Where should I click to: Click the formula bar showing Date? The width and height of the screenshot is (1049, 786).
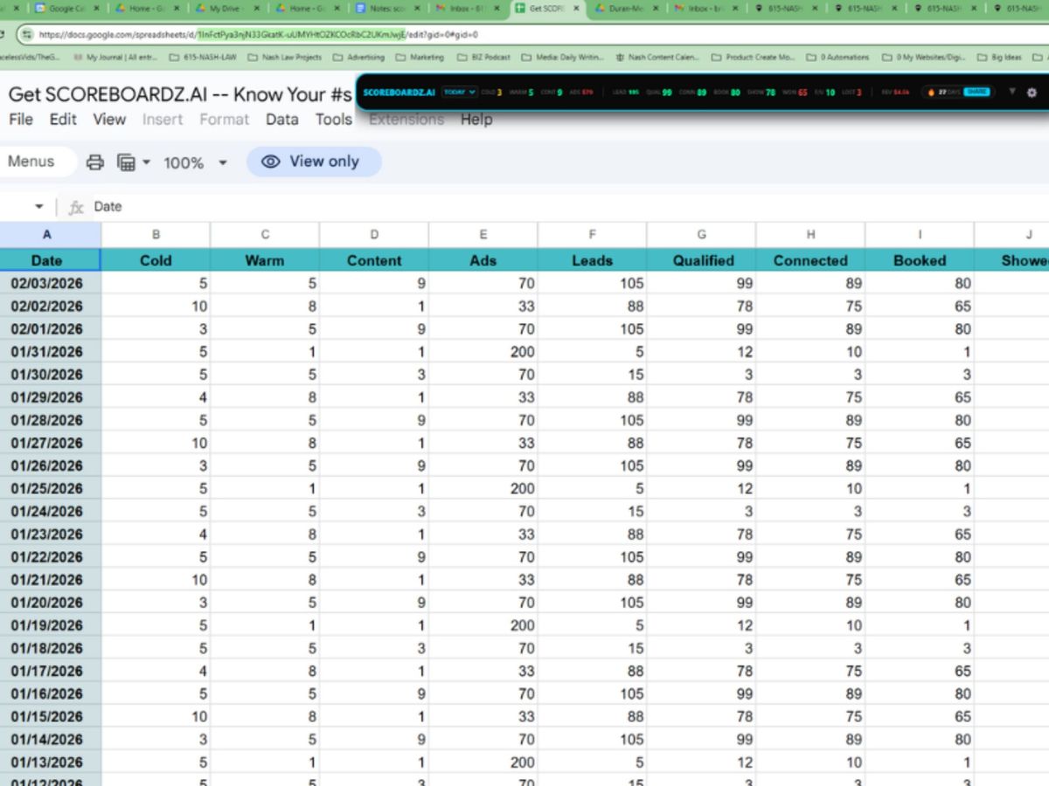point(568,207)
